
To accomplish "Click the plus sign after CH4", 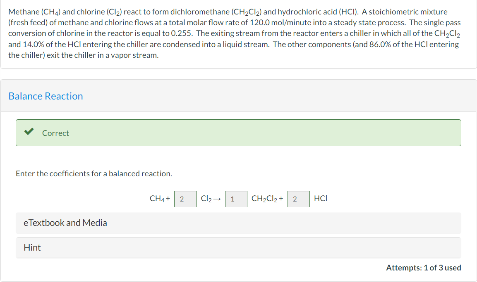I will point(168,198).
